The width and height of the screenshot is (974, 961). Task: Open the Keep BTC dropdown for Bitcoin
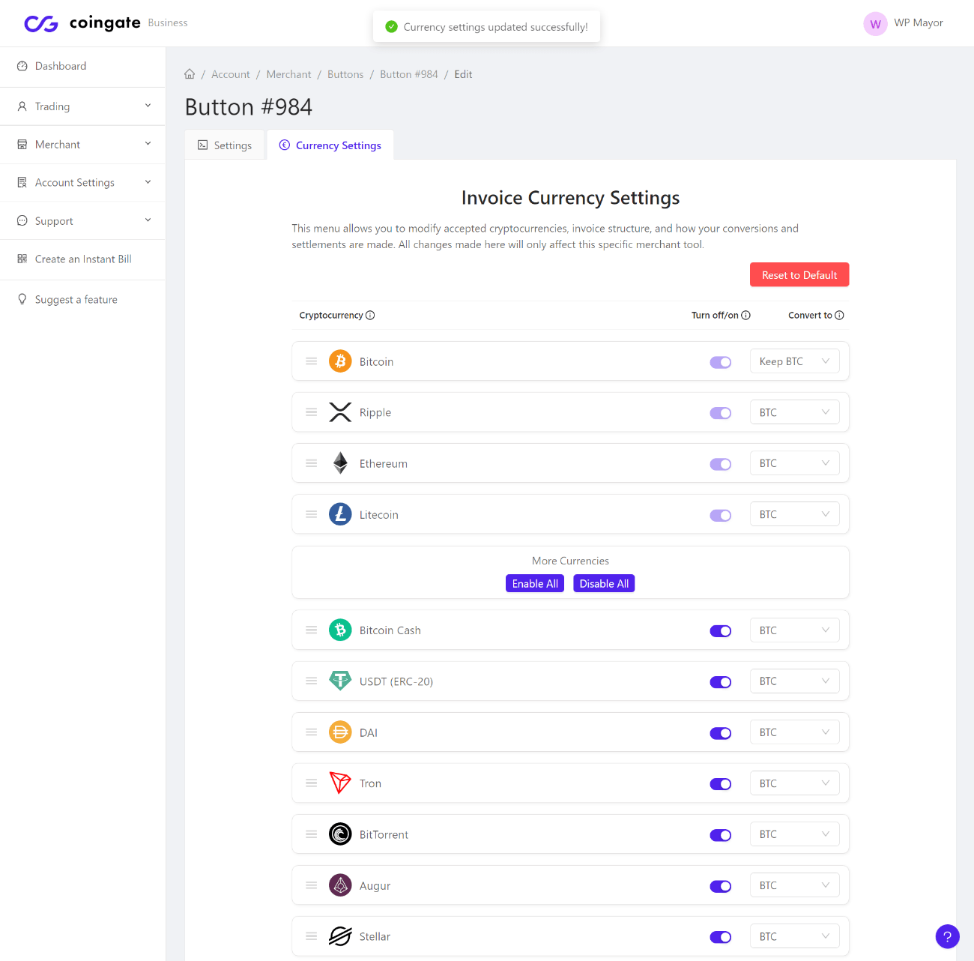coord(794,361)
